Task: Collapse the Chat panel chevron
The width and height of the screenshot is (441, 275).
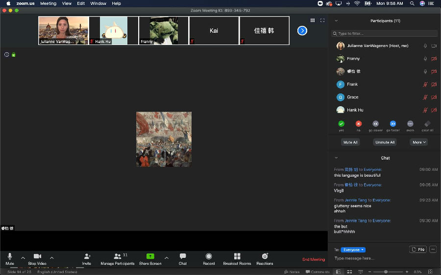Action: coord(336,158)
